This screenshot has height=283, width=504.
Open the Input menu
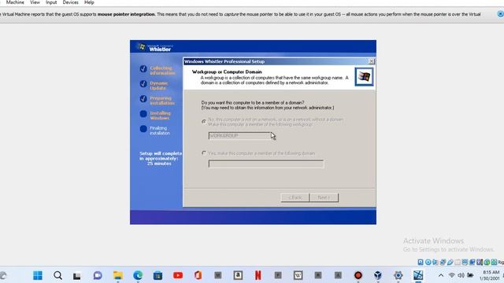[51, 2]
